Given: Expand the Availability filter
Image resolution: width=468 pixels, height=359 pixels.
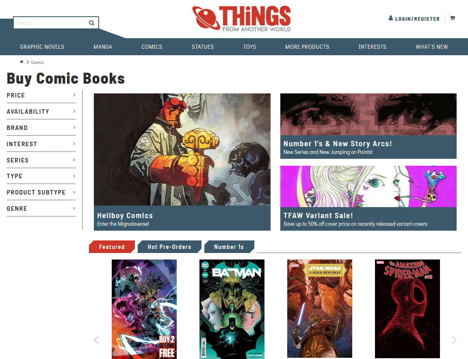Looking at the screenshot, I should click(41, 111).
